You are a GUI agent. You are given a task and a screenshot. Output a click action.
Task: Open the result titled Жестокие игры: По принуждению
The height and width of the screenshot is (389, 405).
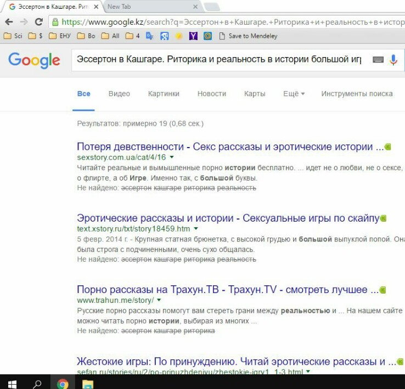coord(237,362)
